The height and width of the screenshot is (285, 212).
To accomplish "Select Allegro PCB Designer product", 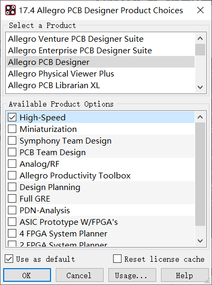I will click(x=100, y=62).
